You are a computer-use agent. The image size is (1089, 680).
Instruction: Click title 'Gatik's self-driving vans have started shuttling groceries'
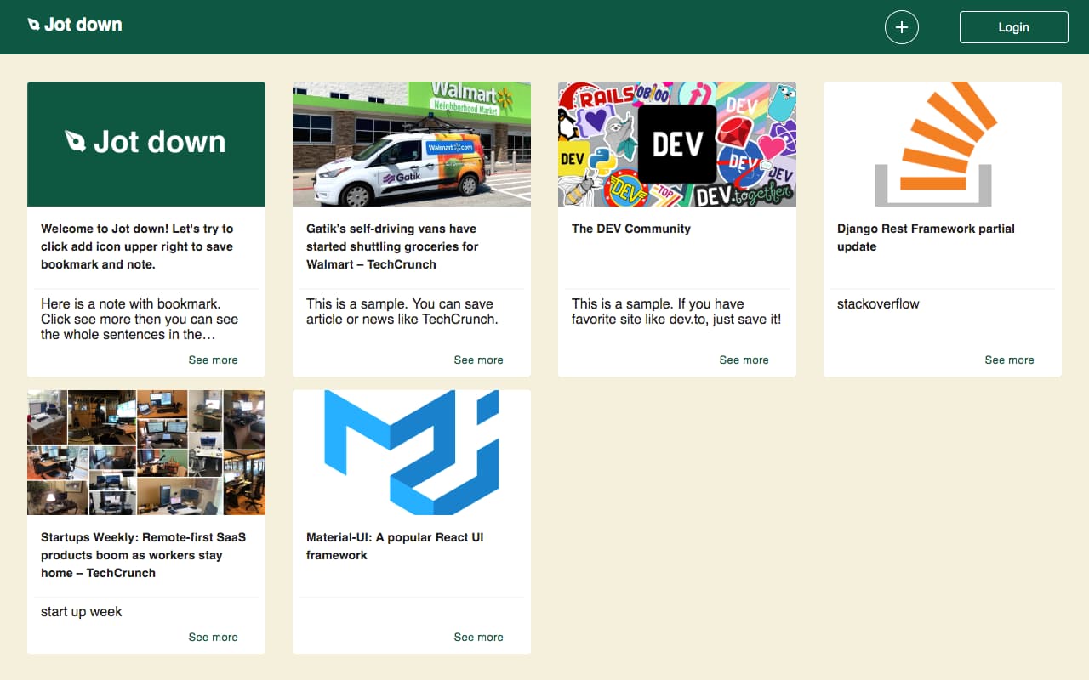tap(393, 246)
